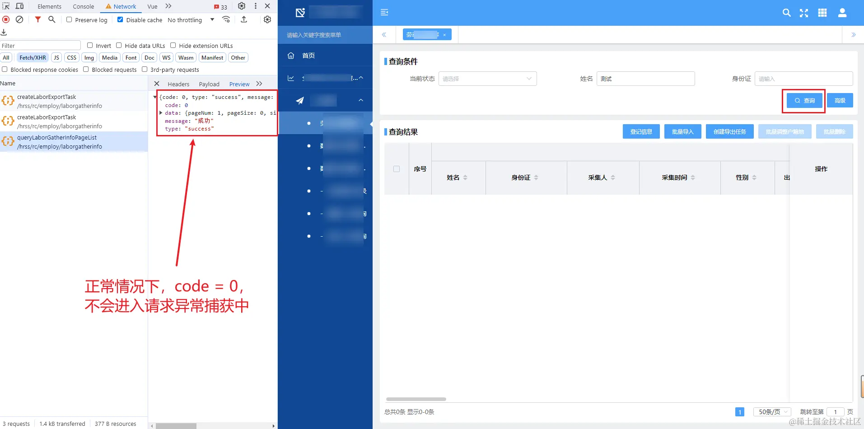Open the No throttling dropdown
This screenshot has height=429, width=864.
[191, 20]
